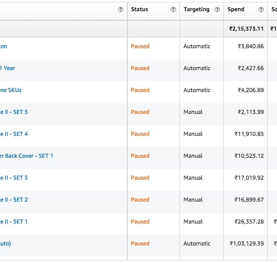
Task: Click Automatic targeting in '1 Year' row
Action: (x=197, y=68)
